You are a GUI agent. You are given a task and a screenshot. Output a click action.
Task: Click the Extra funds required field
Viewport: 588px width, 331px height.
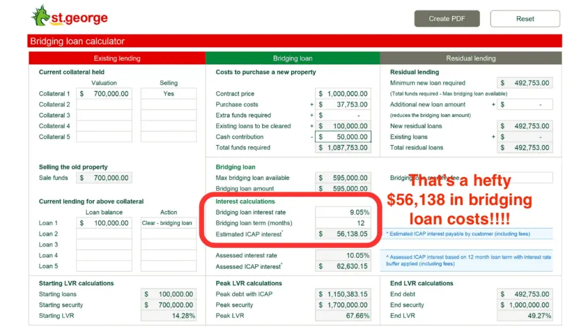click(x=343, y=115)
